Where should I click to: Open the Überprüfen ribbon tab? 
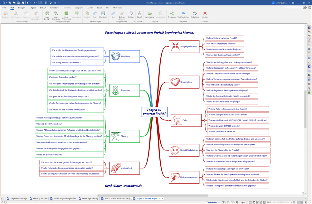click(78, 7)
